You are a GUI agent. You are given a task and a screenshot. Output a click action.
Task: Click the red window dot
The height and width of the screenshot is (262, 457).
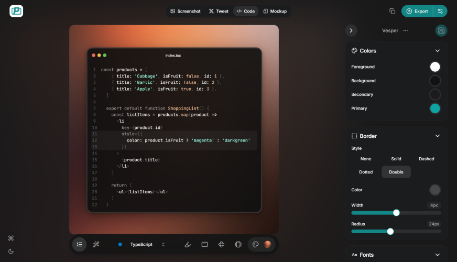[x=94, y=55]
